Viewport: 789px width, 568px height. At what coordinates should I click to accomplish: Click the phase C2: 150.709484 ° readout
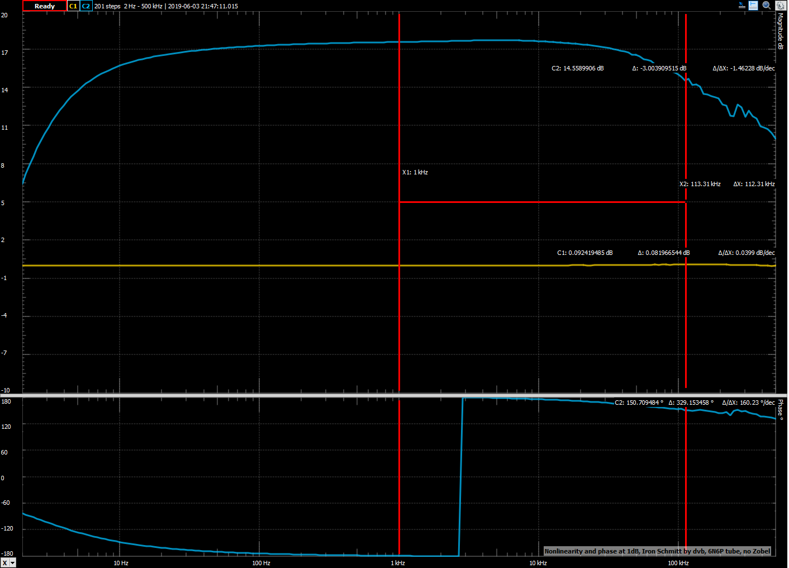[x=639, y=403]
